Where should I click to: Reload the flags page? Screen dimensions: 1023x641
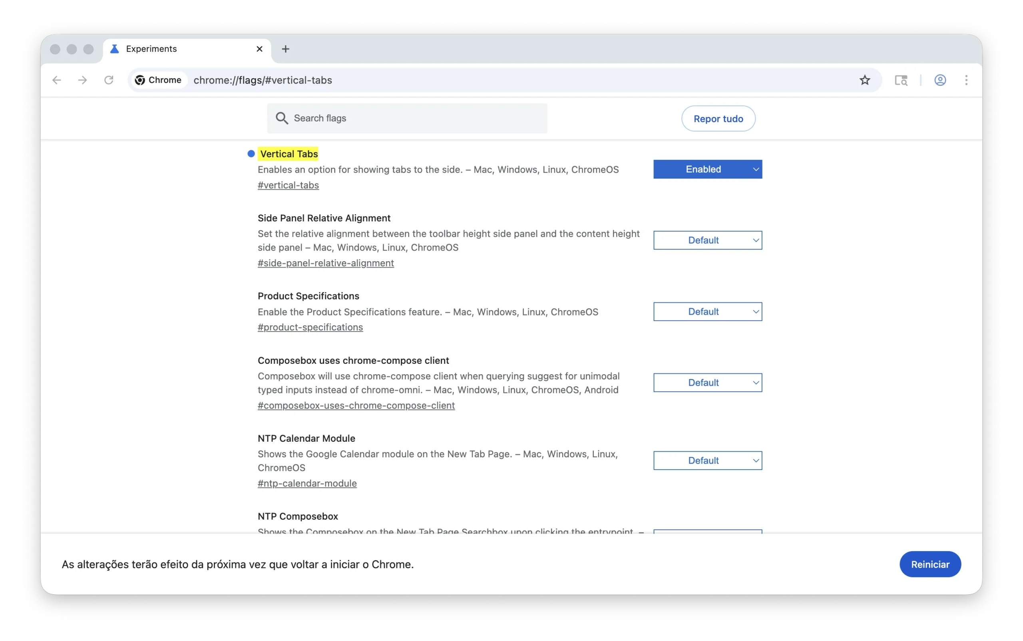(x=109, y=80)
